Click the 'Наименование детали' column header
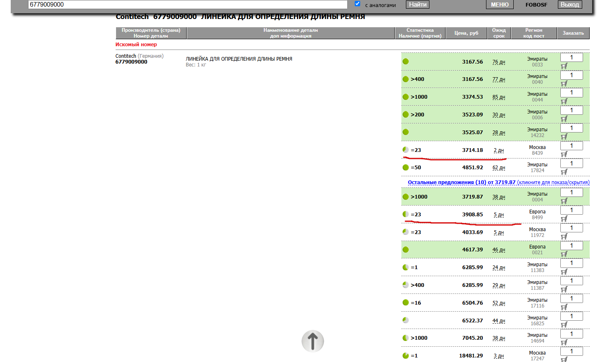Viewport: 600px width, 362px height. click(291, 33)
